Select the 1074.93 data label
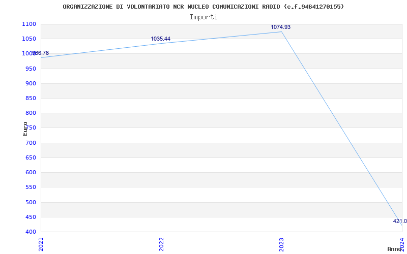The image size is (407, 254). 281,27
